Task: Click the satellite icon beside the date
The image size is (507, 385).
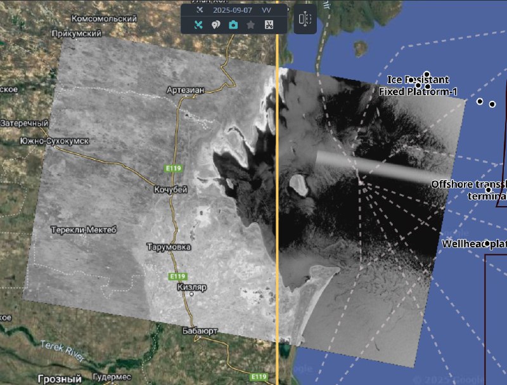Action: tap(200, 11)
